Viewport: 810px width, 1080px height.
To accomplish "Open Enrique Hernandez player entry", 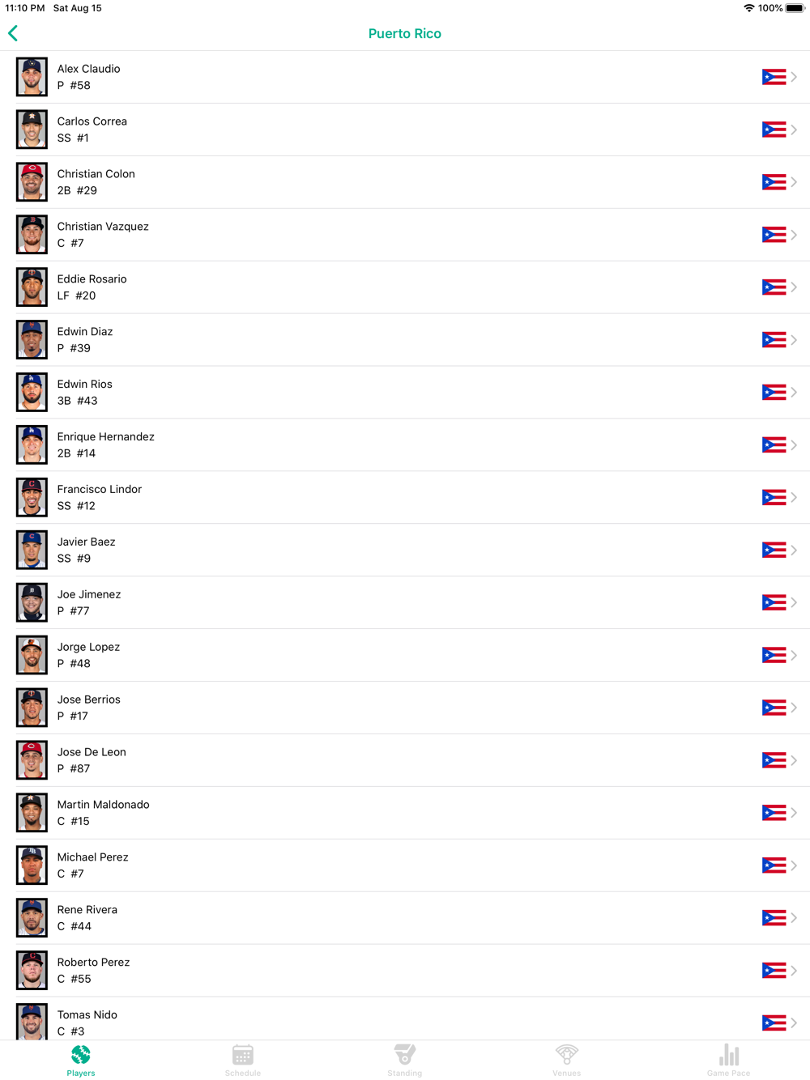I will pos(405,445).
